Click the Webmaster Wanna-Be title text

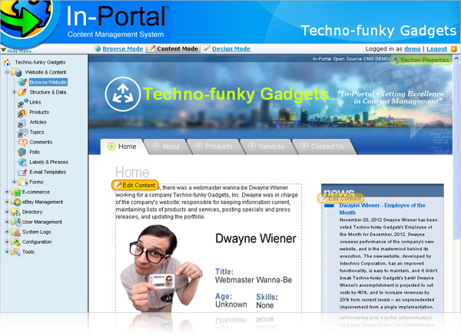254,280
